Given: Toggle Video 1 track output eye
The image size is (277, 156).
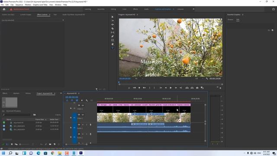Looking at the screenshot, I should [x=83, y=115].
